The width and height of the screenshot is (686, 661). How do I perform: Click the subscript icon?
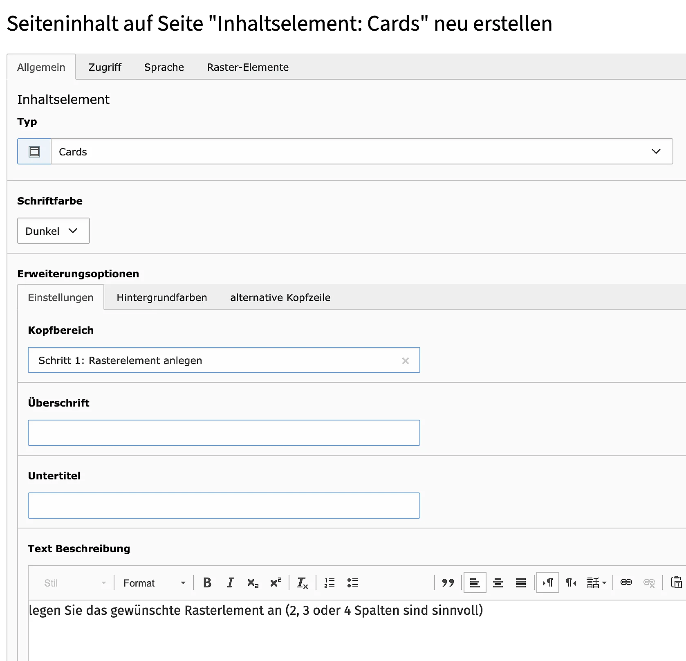point(253,582)
